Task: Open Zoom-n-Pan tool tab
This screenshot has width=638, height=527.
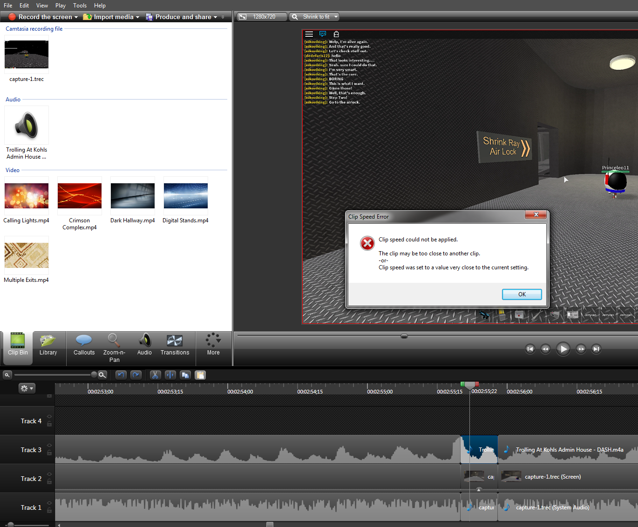Action: [115, 348]
